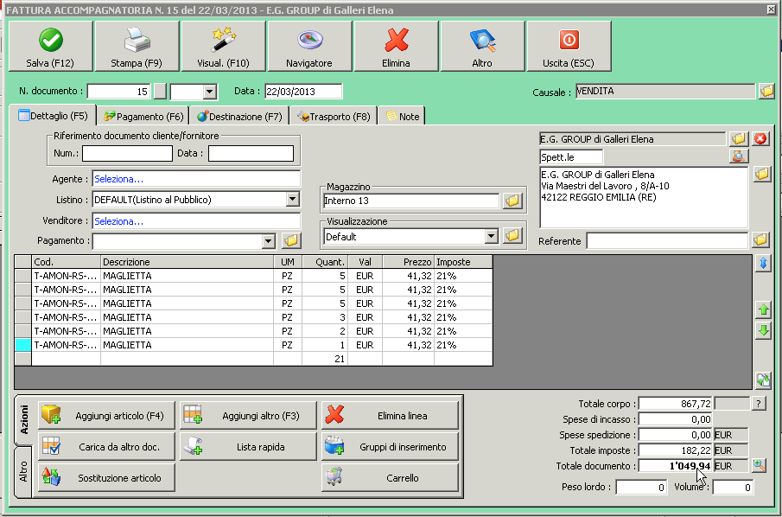Open the Pagamento combo box arrow

[268, 240]
